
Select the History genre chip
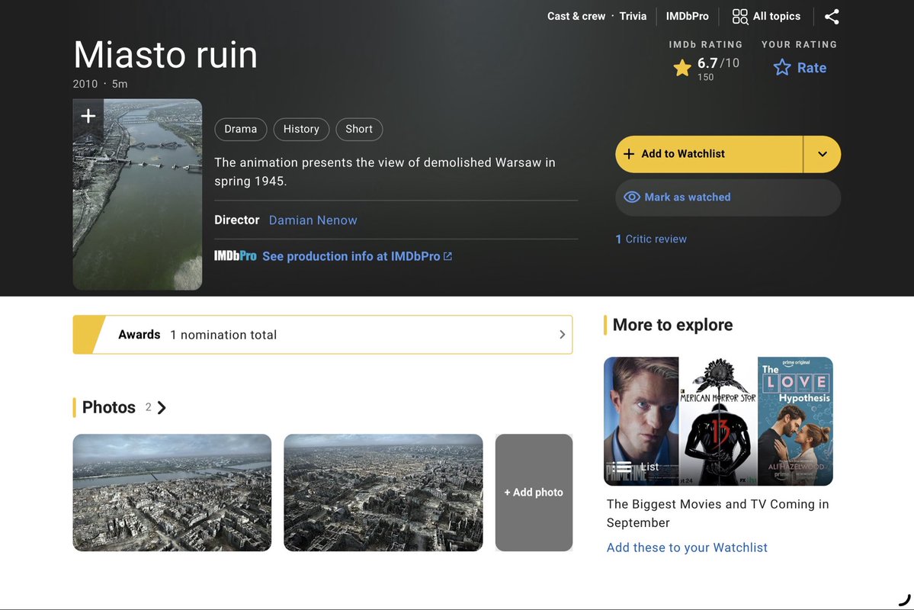301,129
